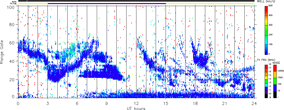The width and height of the screenshot is (284, 110).
Task: Pick the green 100–1000 noise colorbar swatch
Action: 275,81
